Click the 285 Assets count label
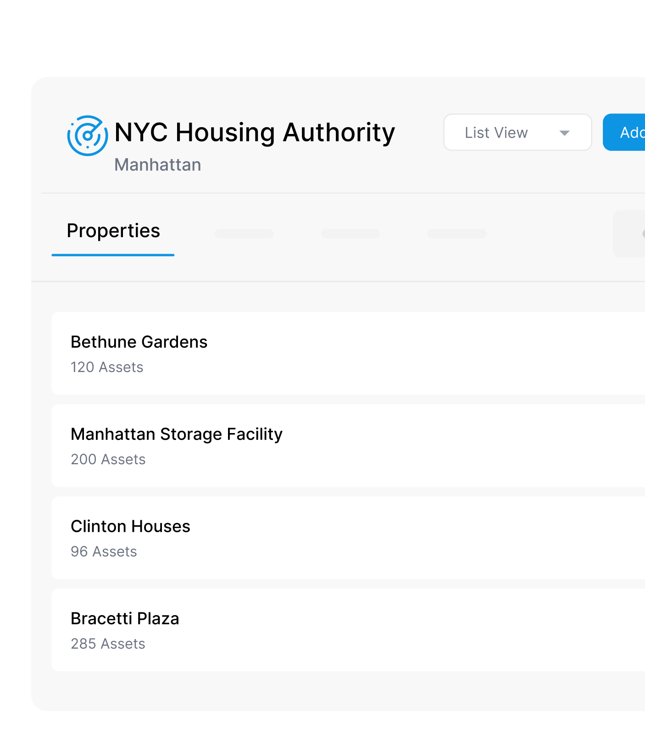This screenshot has height=756, width=645. [x=108, y=644]
